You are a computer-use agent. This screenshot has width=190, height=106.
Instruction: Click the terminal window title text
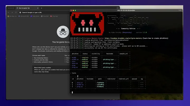click(x=126, y=10)
